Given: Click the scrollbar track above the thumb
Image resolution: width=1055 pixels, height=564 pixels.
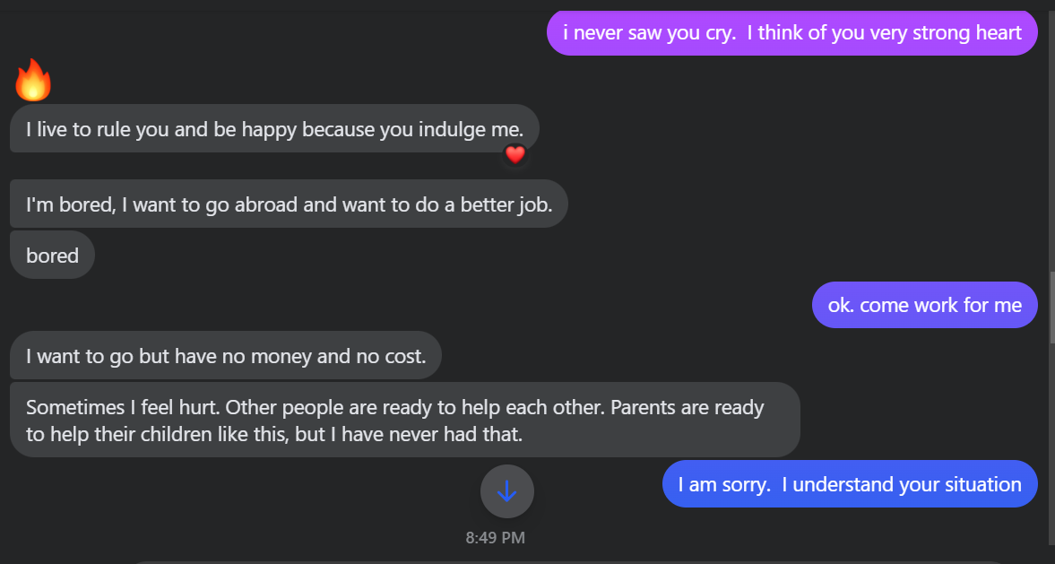Looking at the screenshot, I should click(1051, 134).
